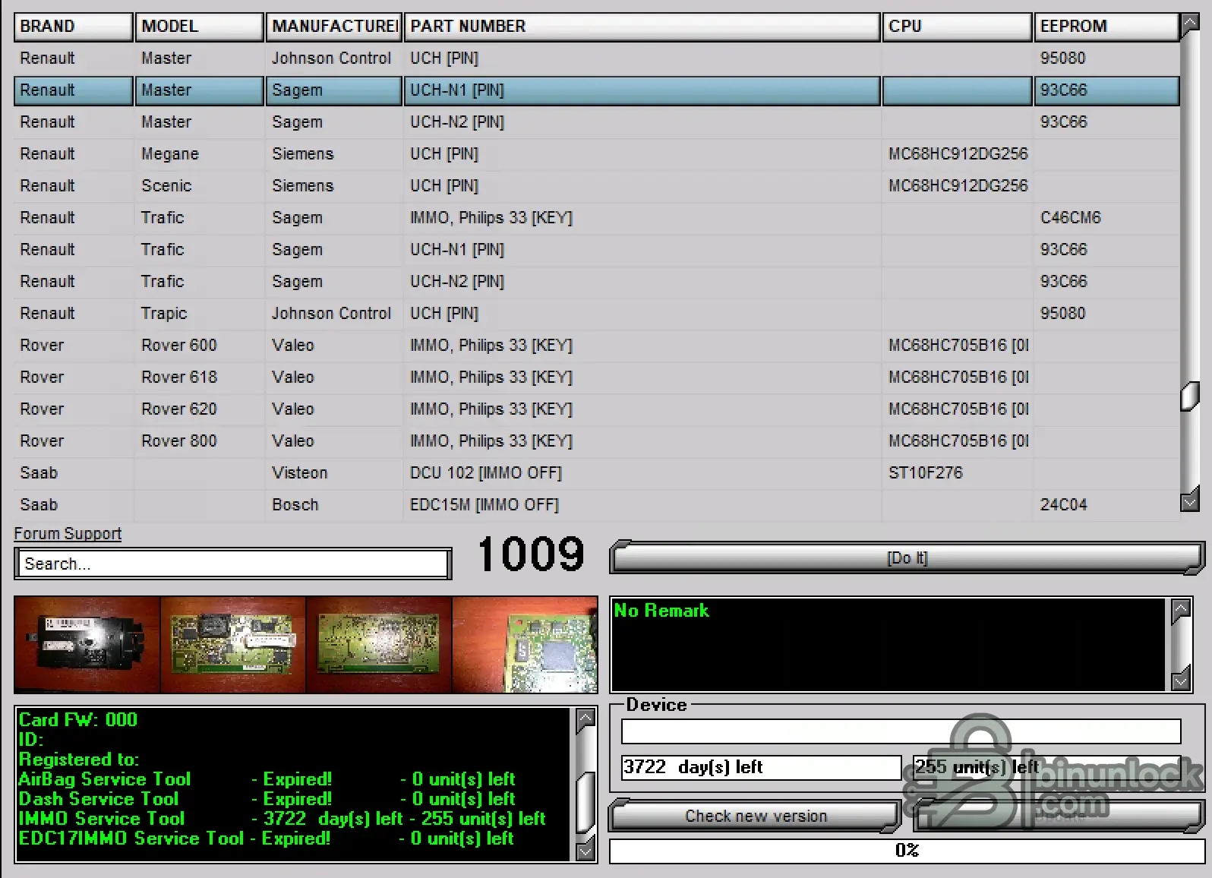Select the Renault Megane Siemens row
The image size is (1212, 878).
(x=597, y=154)
